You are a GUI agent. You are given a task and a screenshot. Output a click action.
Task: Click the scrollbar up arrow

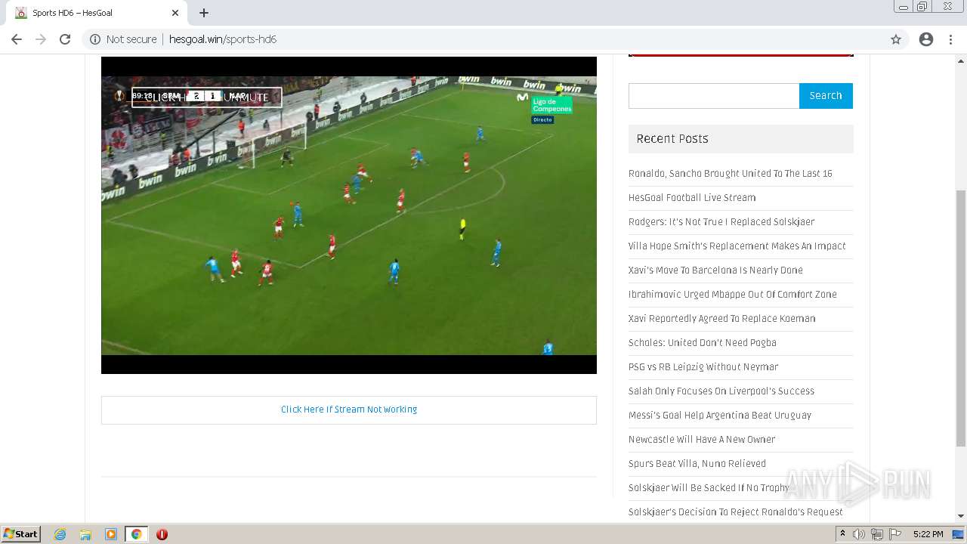[961, 60]
